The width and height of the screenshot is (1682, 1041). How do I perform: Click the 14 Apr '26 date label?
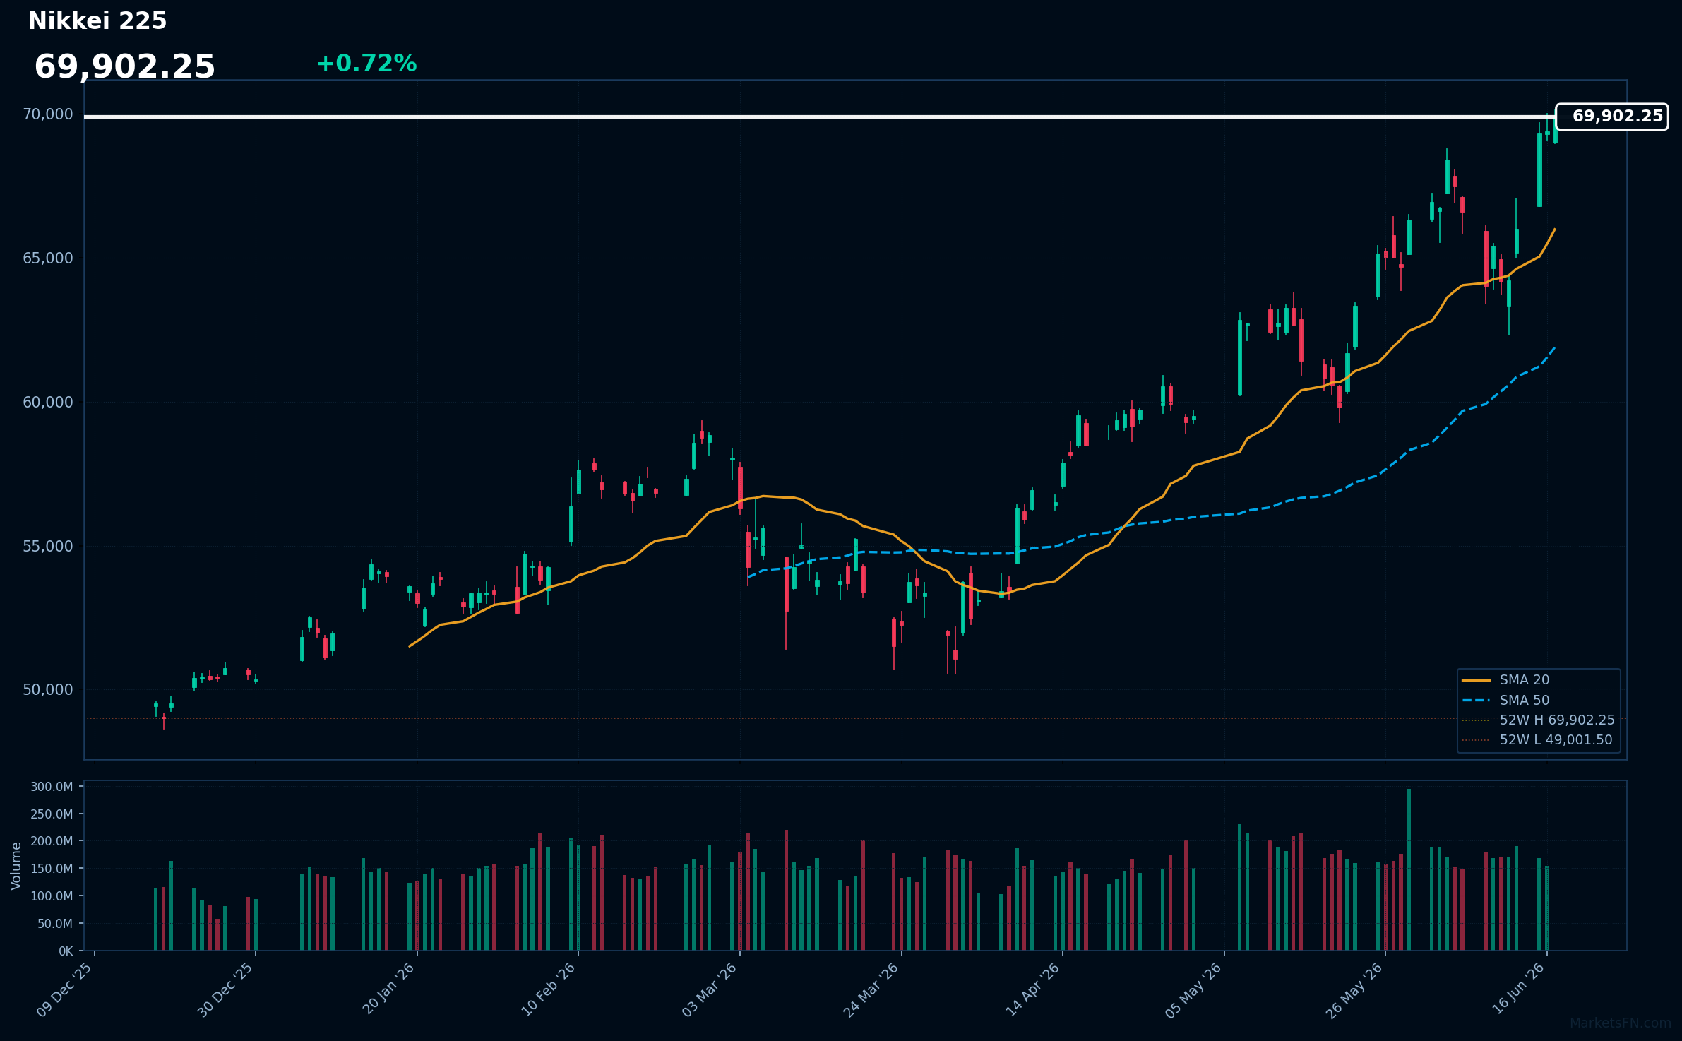[1033, 989]
